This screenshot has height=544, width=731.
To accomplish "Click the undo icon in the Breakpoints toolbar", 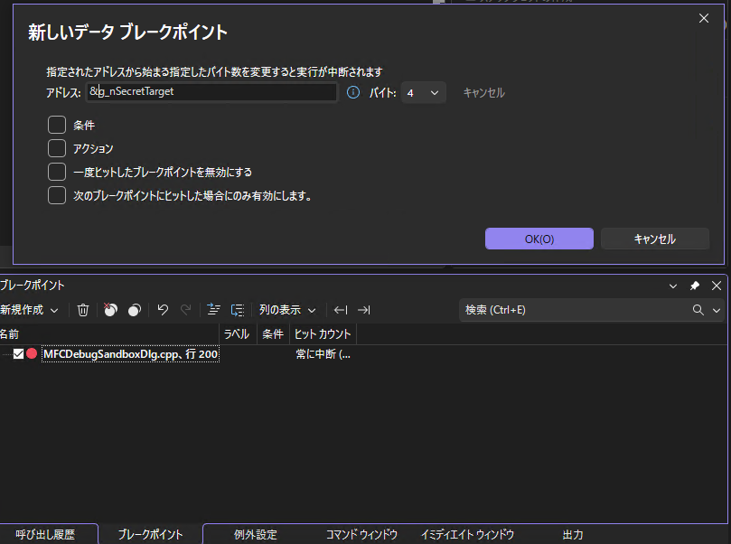I will 163,310.
